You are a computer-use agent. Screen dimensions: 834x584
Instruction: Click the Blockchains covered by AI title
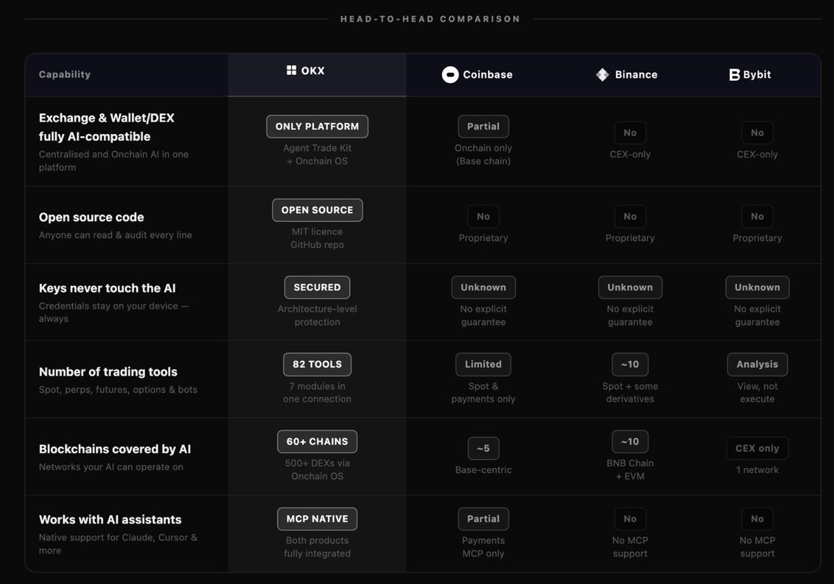tap(115, 449)
